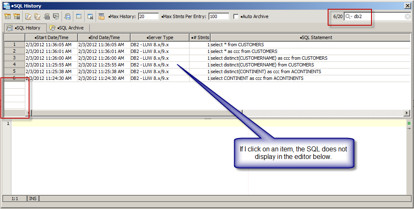Click the split-pane window layout icon
This screenshot has width=414, height=209.
[79, 16]
